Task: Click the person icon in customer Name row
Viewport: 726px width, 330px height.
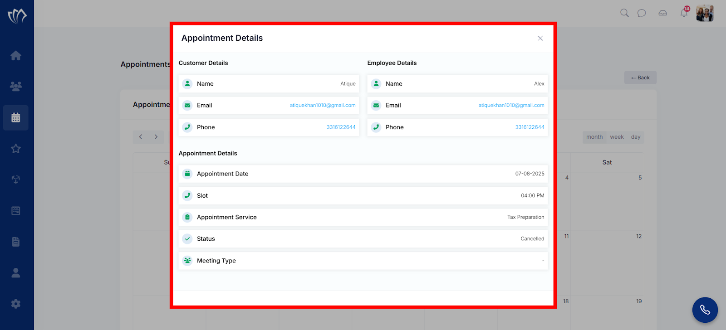Action: click(187, 84)
